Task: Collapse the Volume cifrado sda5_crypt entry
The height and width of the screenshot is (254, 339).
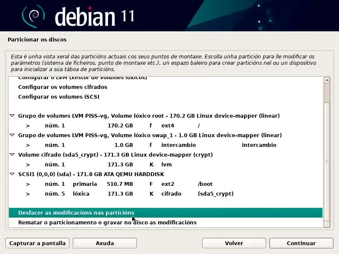Action: click(x=12, y=155)
